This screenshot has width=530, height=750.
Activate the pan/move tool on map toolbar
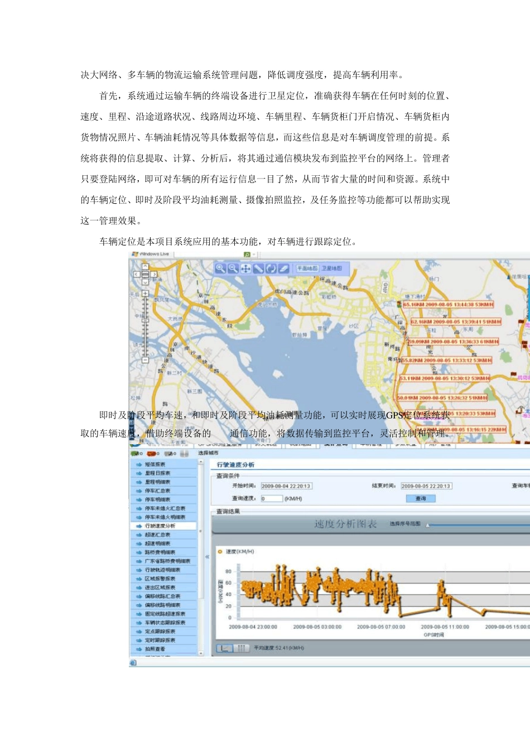click(x=245, y=268)
